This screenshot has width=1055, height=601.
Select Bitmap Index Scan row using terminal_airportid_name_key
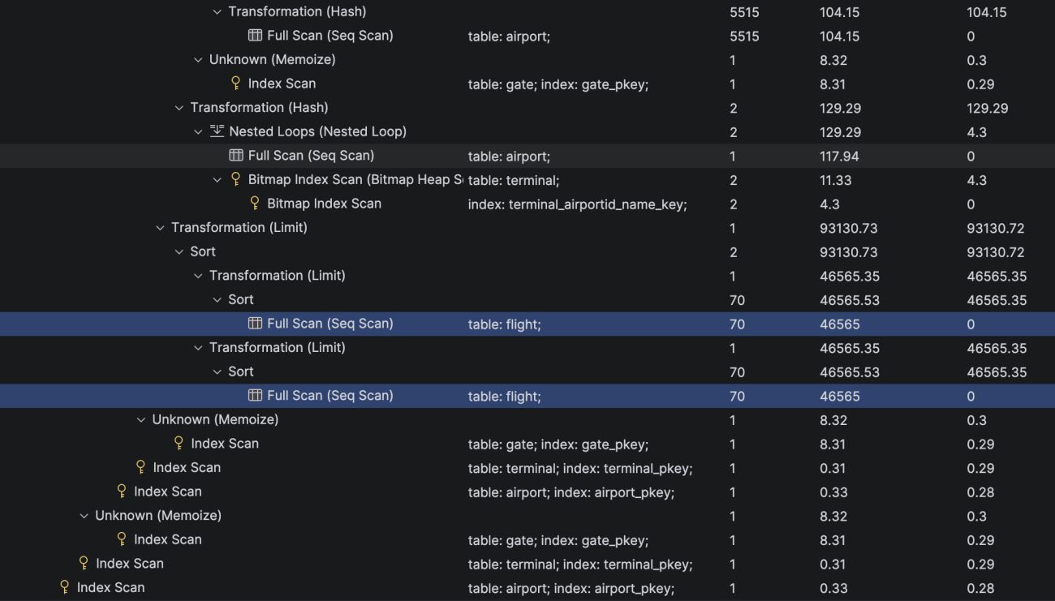tap(527, 204)
